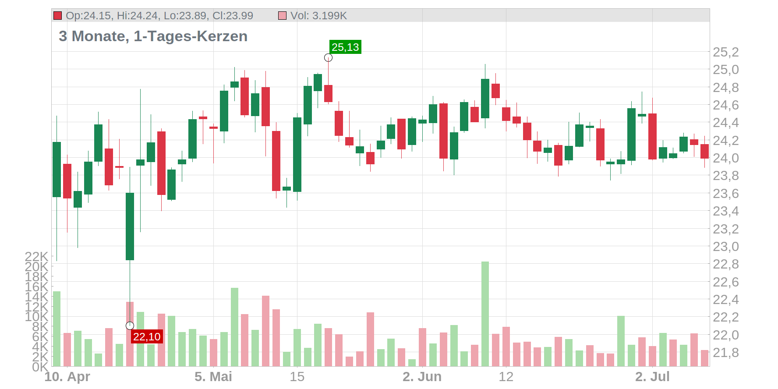Click the '2. Jun' date axis label

pyautogui.click(x=422, y=377)
